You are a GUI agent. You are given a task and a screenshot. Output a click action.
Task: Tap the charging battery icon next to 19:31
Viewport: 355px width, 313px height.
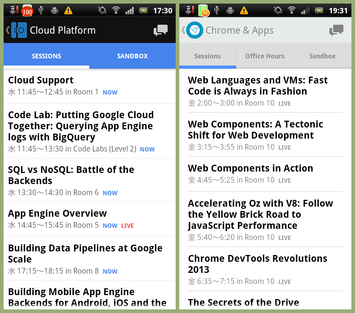[319, 10]
